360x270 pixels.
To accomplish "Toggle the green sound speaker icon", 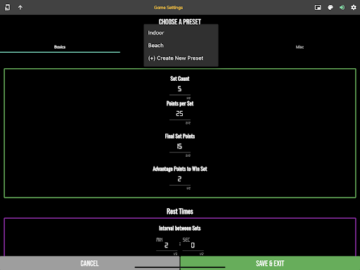I will pos(342,8).
